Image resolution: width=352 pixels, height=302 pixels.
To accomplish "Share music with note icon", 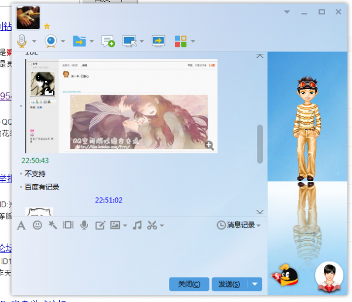I will pos(137,225).
